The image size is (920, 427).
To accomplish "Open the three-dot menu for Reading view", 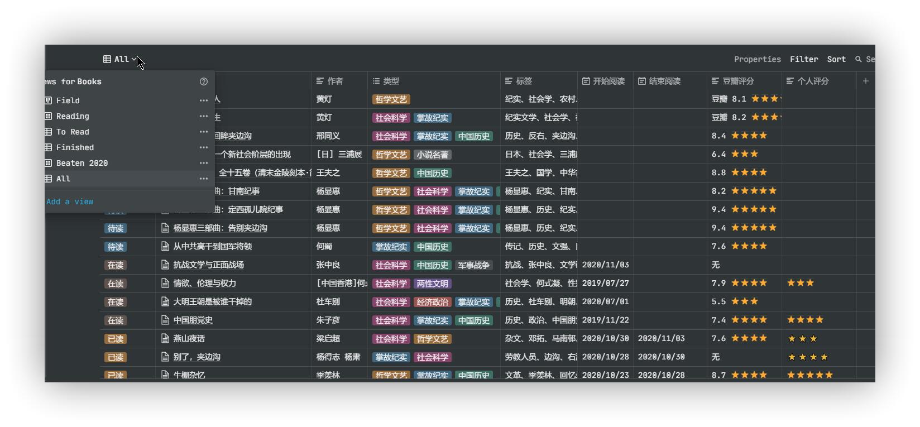I will click(203, 116).
